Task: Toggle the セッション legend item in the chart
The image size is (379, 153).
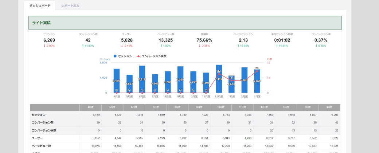Action: 124,56
